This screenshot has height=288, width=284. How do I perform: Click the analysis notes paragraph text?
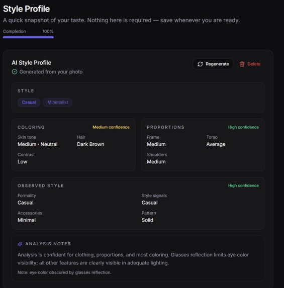coord(133,259)
